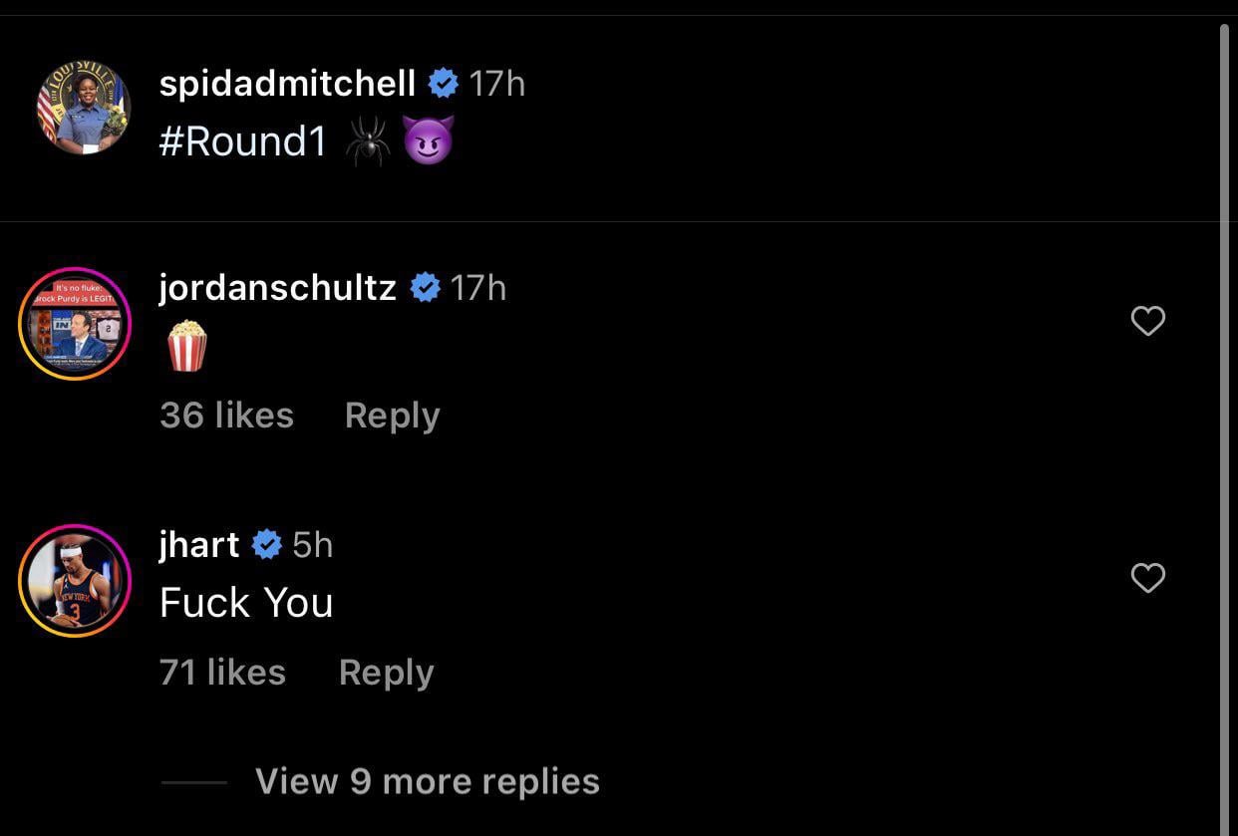Click the purple devil emoji in the caption

pos(429,140)
